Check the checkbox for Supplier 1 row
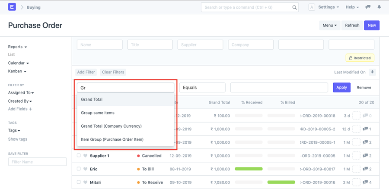 [79, 156]
